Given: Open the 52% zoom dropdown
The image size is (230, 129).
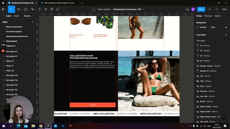Looking at the screenshot, I should point(225,9).
